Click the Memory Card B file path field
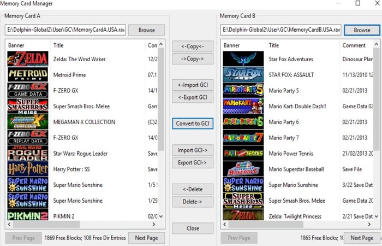 click(280, 30)
